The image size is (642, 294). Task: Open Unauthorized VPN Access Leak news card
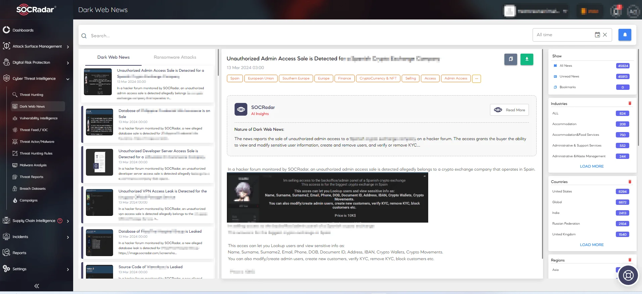coord(148,204)
